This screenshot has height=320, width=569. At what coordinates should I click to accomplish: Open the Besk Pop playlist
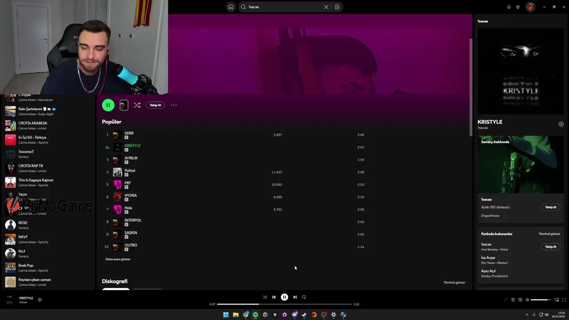(x=48, y=268)
